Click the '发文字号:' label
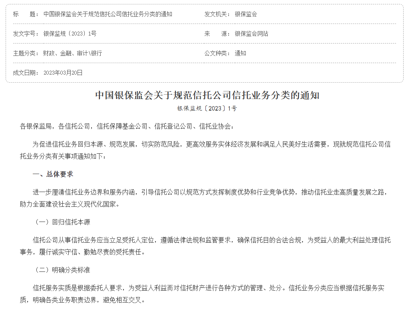Image resolution: width=410 pixels, height=309 pixels. [26, 34]
